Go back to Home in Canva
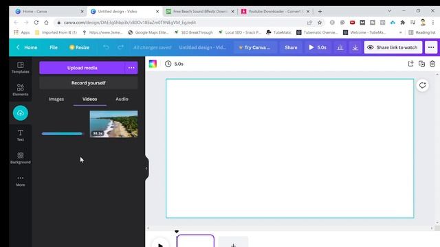Screen dimensions: 440x247 click(27, 47)
